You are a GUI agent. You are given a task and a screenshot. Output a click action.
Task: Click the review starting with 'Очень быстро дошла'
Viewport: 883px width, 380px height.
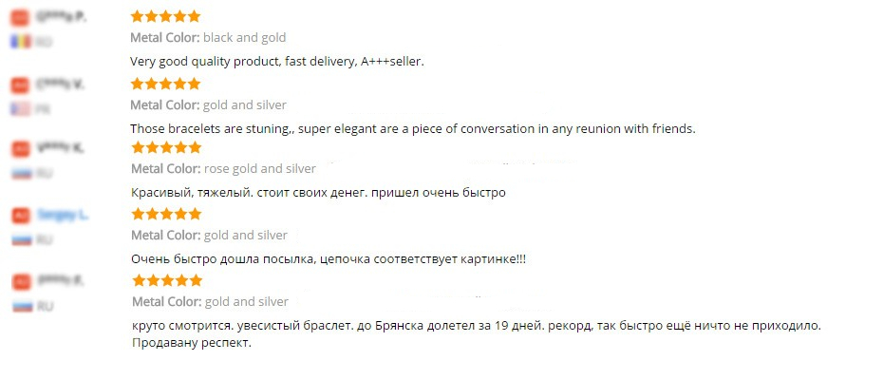[x=328, y=258]
